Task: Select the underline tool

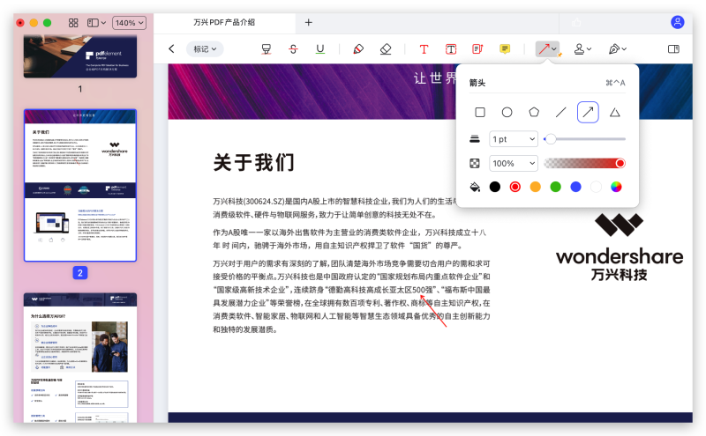Action: pyautogui.click(x=320, y=49)
